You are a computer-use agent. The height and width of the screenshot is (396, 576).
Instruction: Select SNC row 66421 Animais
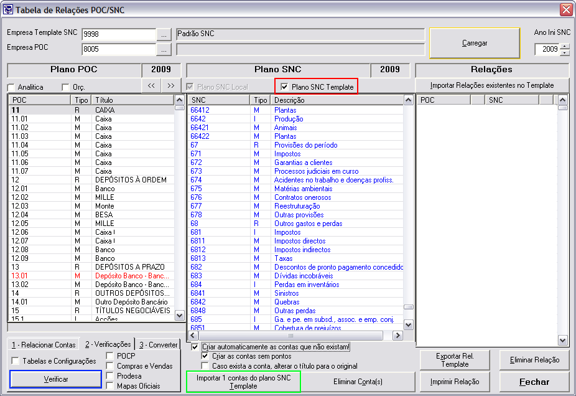(x=295, y=128)
